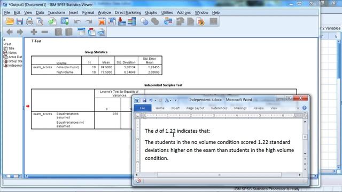The image size is (342, 192).
Task: Click the Recall recent dialogs icon
Action: [65, 21]
